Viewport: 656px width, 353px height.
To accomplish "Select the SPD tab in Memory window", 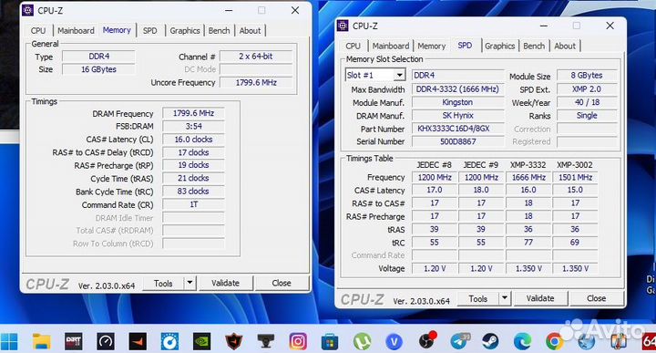I will [149, 31].
